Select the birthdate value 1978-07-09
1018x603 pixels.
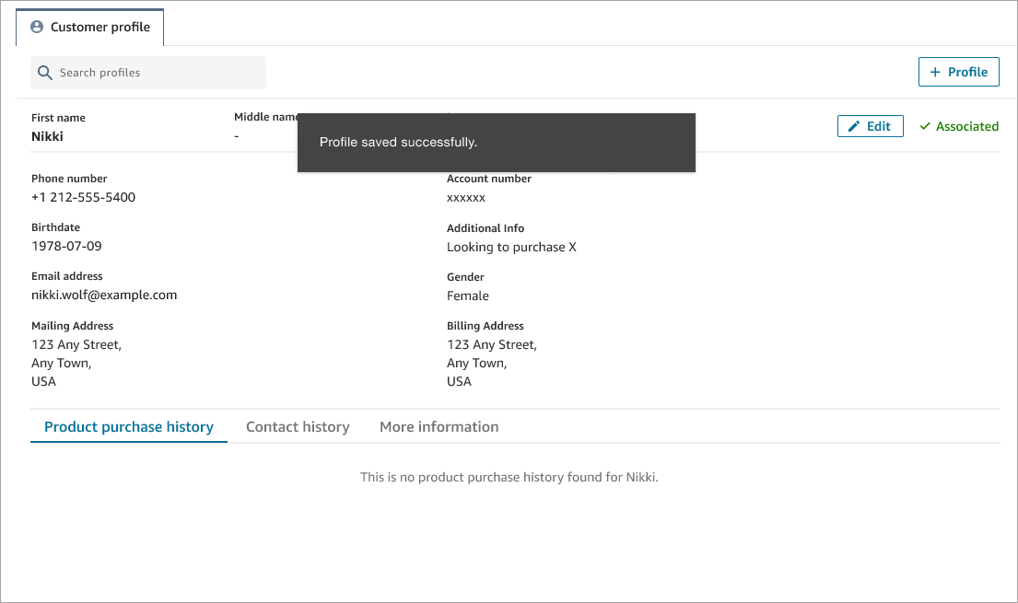66,247
